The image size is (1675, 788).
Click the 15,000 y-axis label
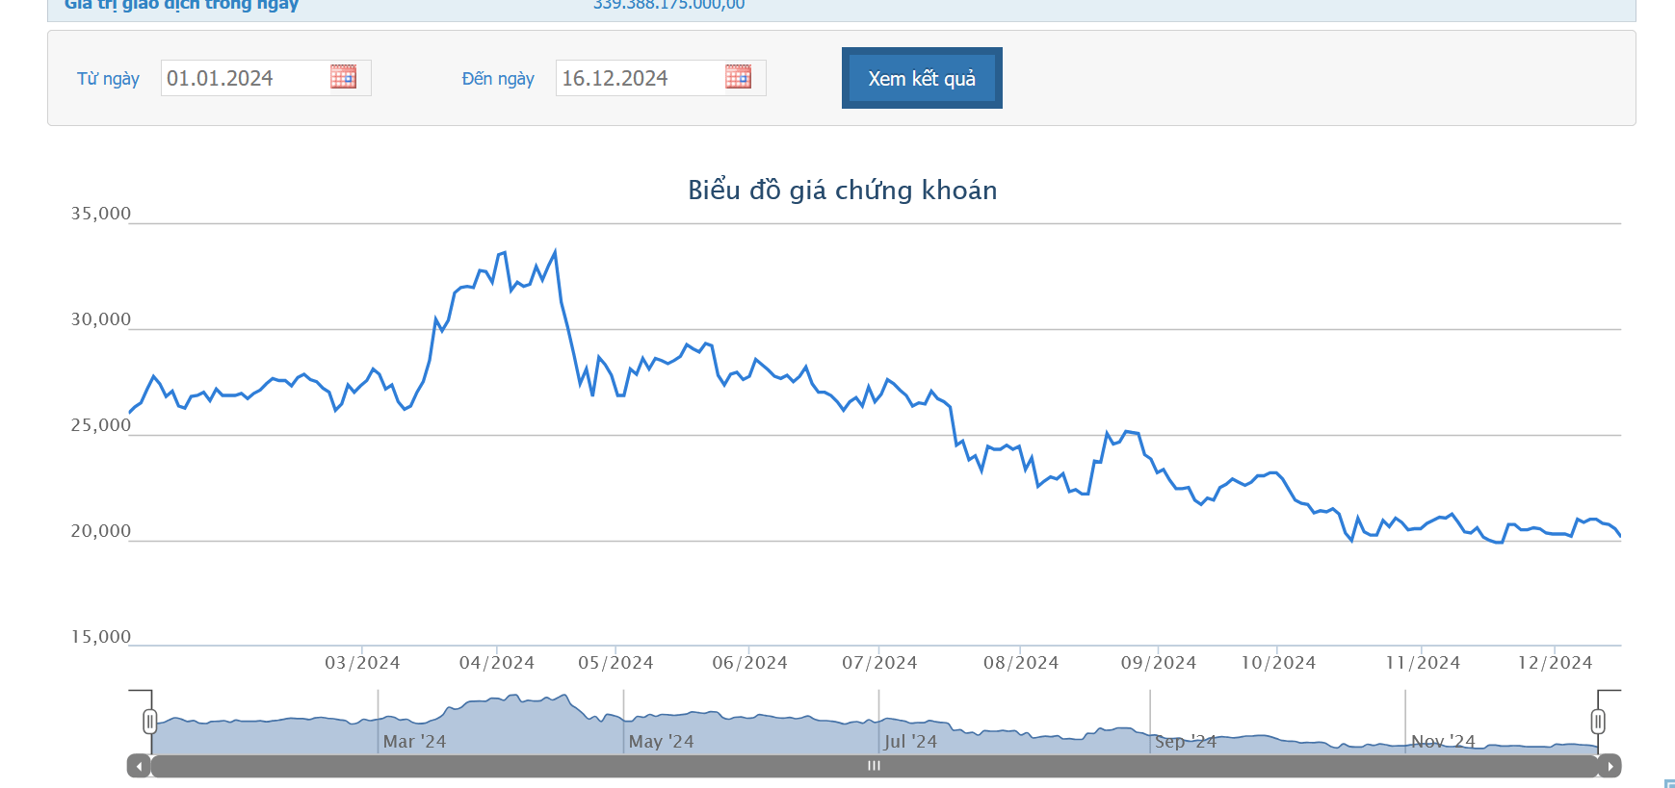(x=100, y=637)
